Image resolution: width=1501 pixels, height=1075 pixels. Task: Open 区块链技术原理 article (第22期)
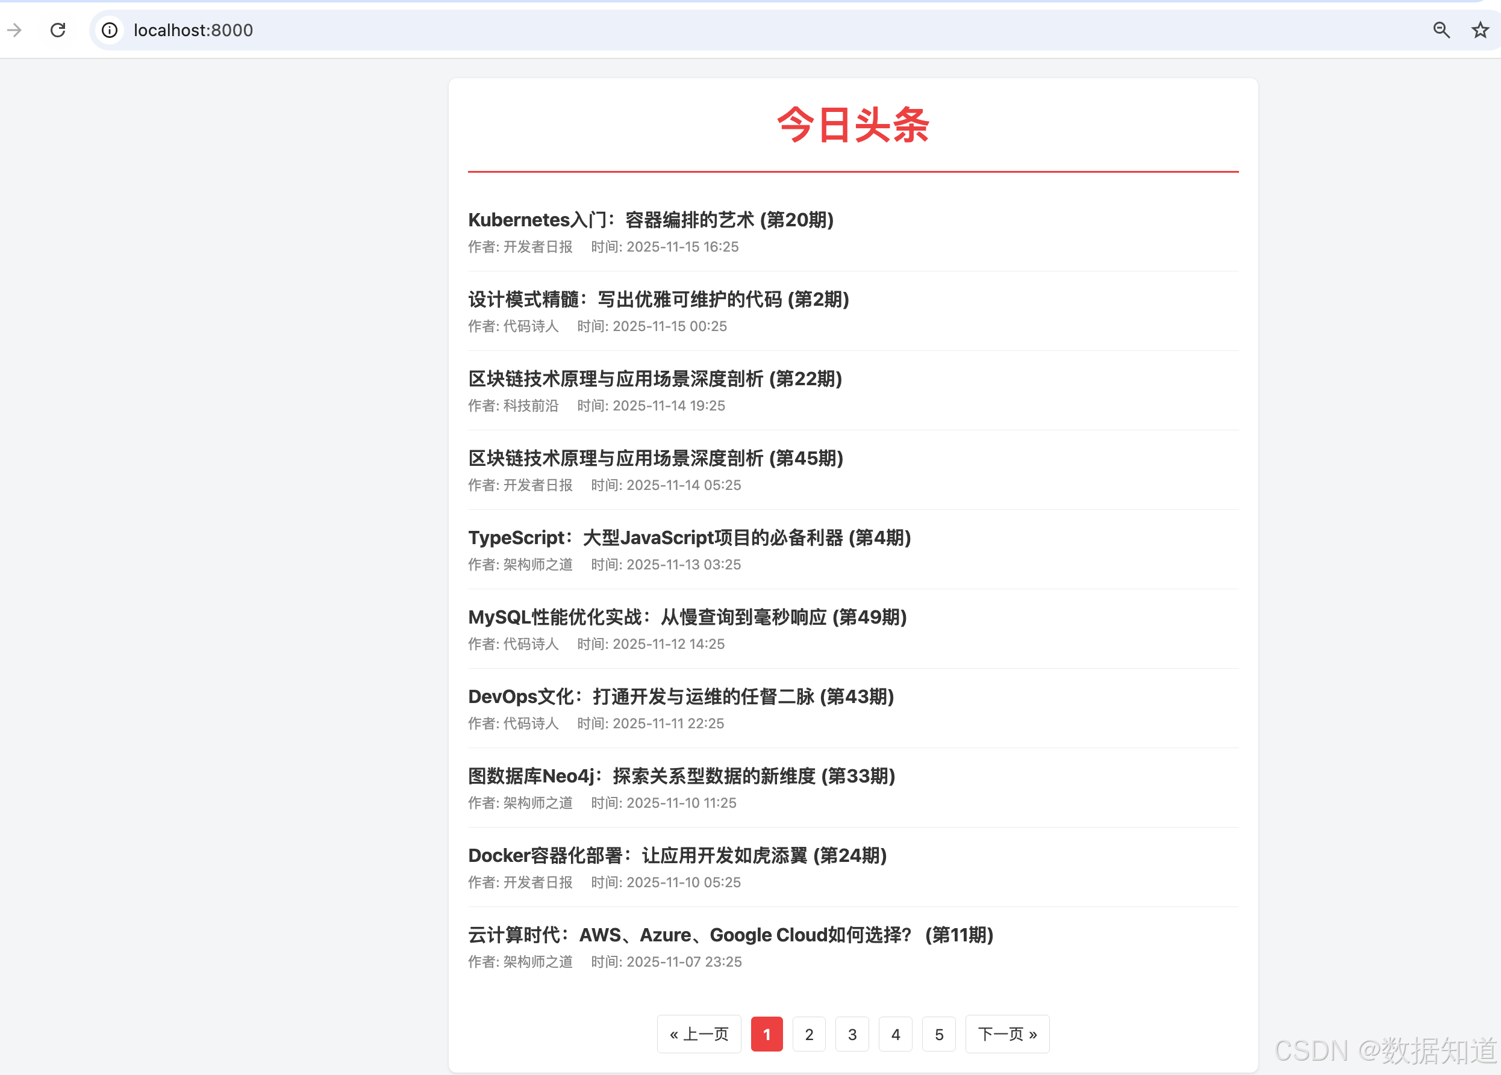click(x=655, y=379)
